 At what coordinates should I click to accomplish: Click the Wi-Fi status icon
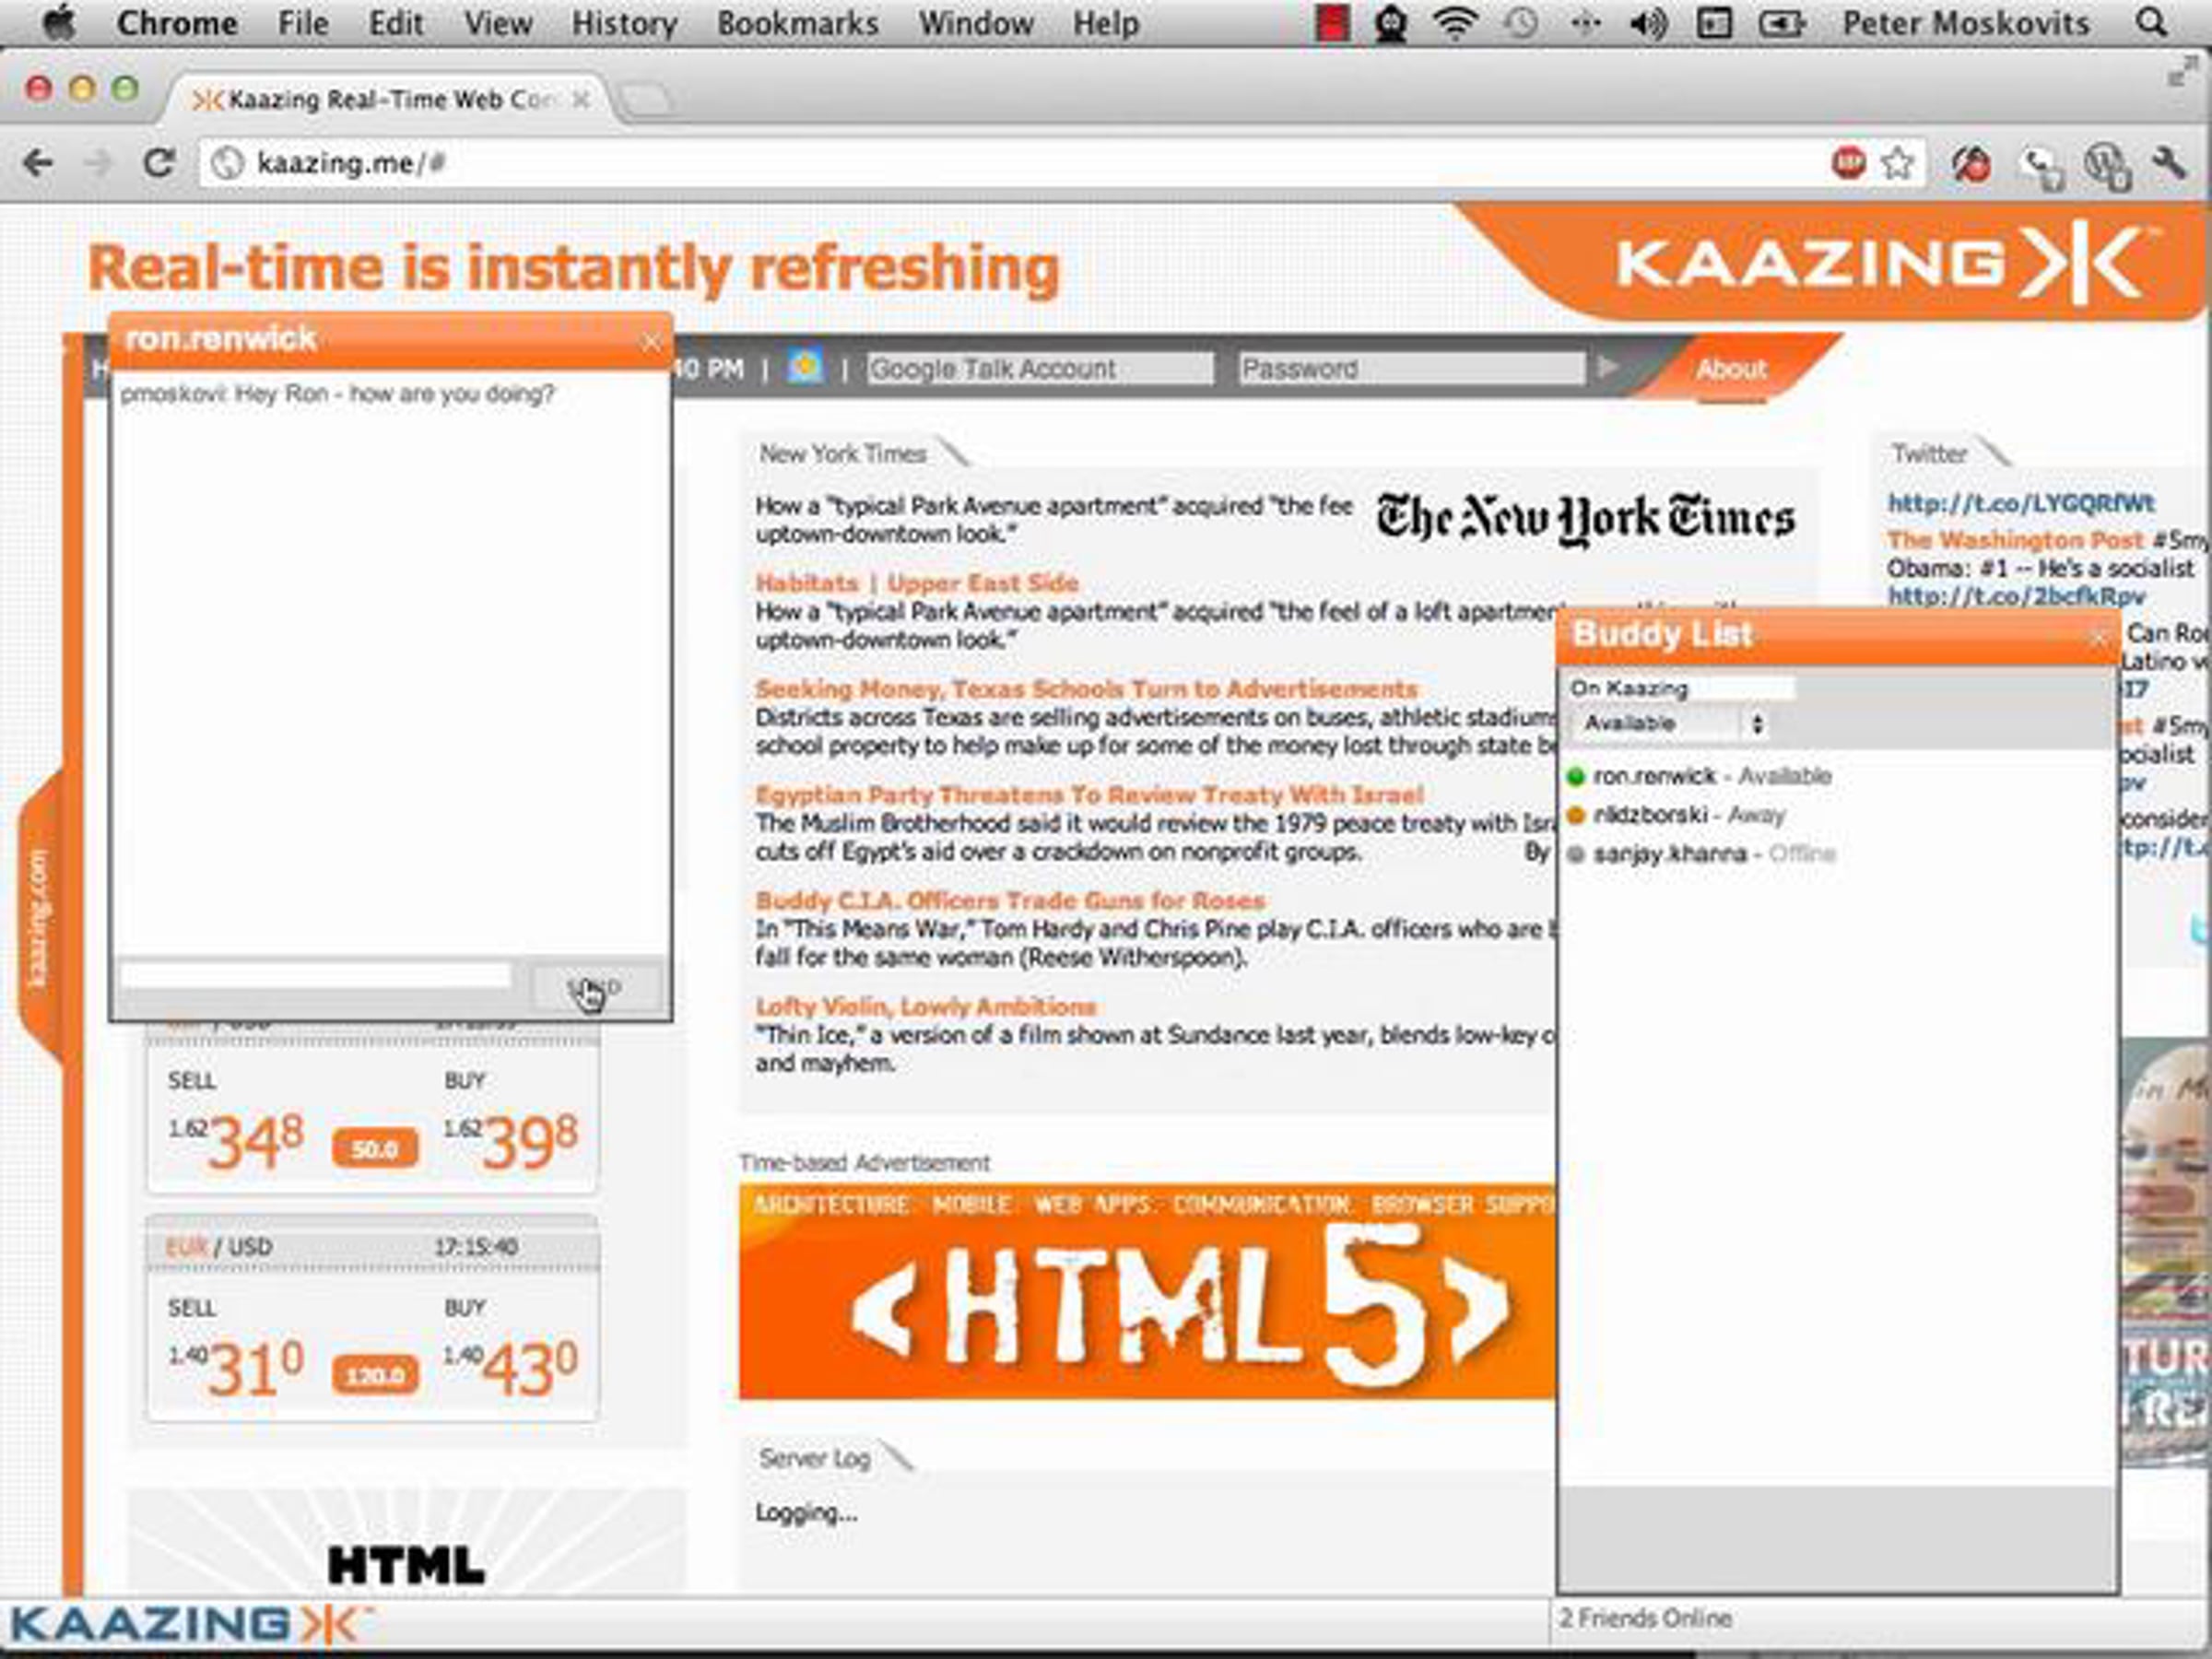click(1455, 22)
